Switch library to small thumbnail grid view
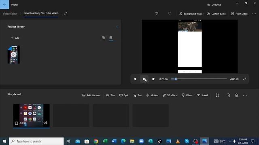 [x=111, y=37]
